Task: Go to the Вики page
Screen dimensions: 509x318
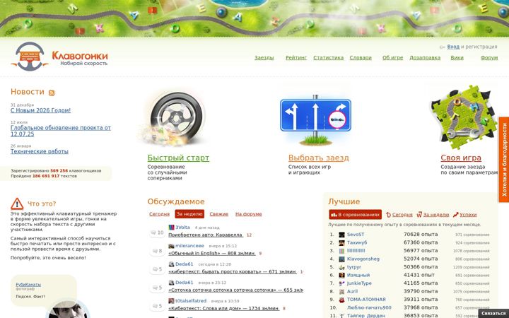Action: coord(457,58)
